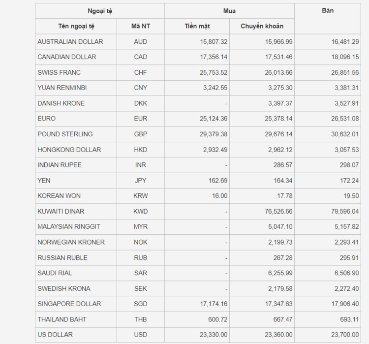Click the value 25,124.36

pos(214,119)
